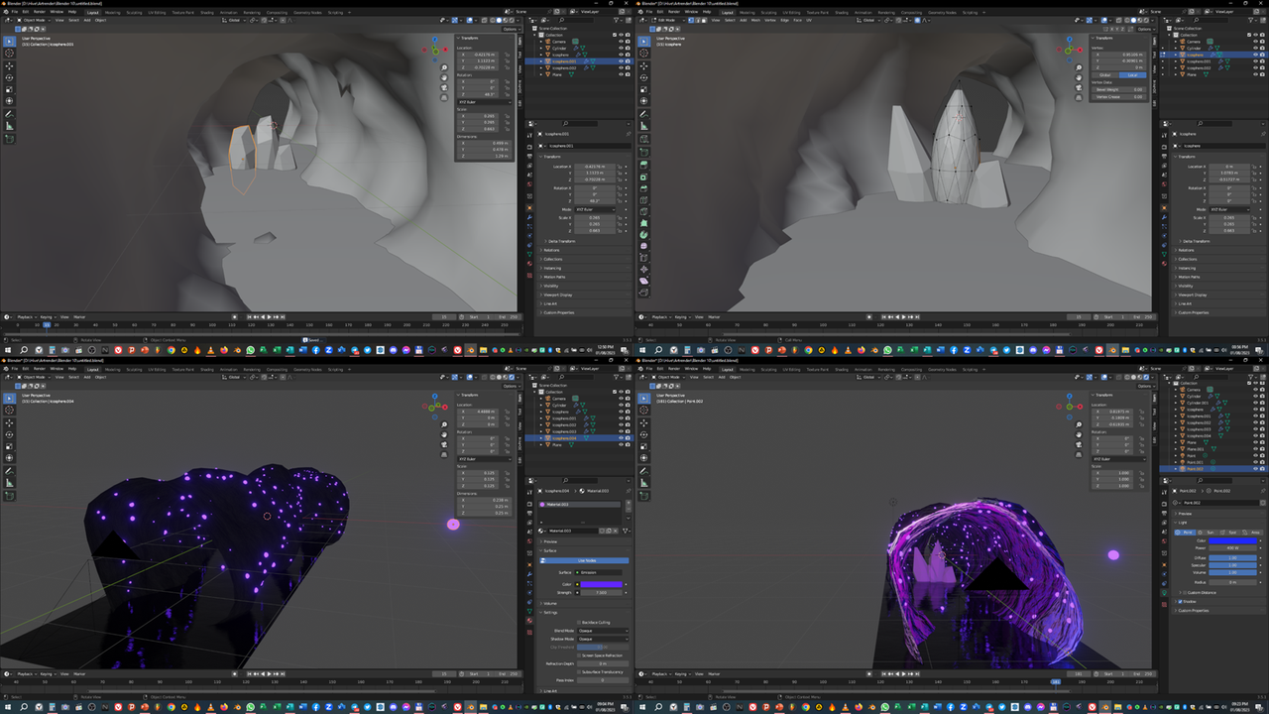Disable render for Icosphere.002 in Icosphere.001 window
This screenshot has height=714, width=1269.
point(628,67)
